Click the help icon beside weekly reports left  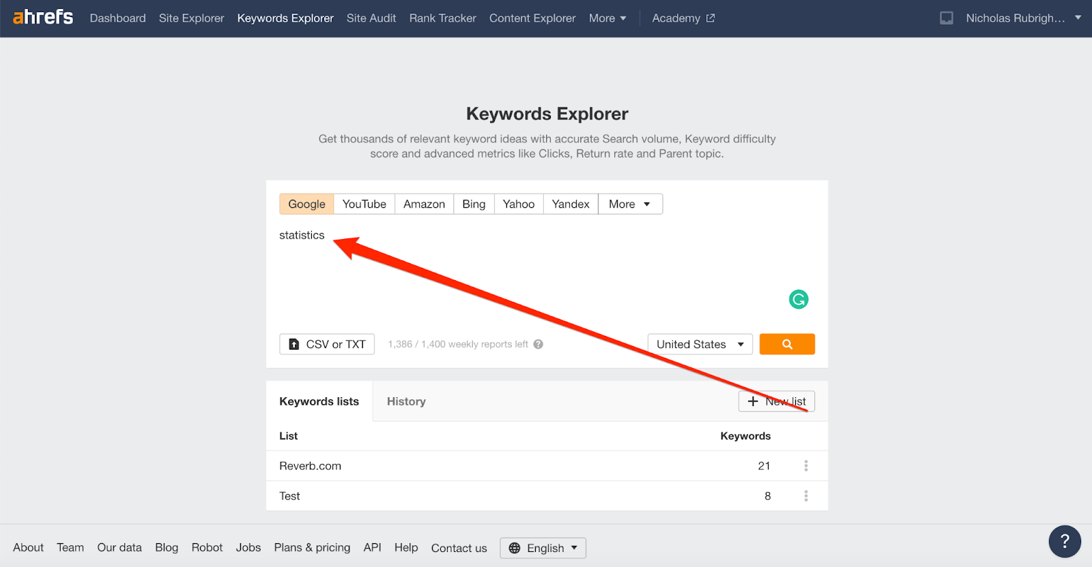tap(538, 344)
